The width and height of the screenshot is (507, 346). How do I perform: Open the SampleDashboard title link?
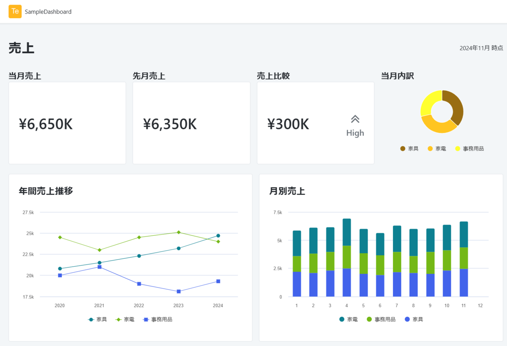click(48, 12)
